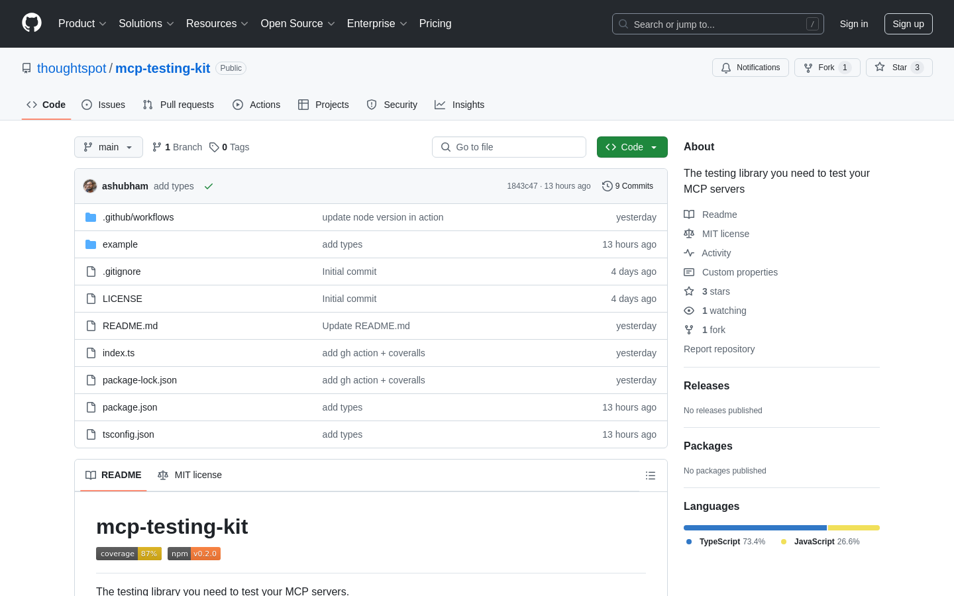The width and height of the screenshot is (954, 596).
Task: Open the Pricing link
Action: point(435,24)
